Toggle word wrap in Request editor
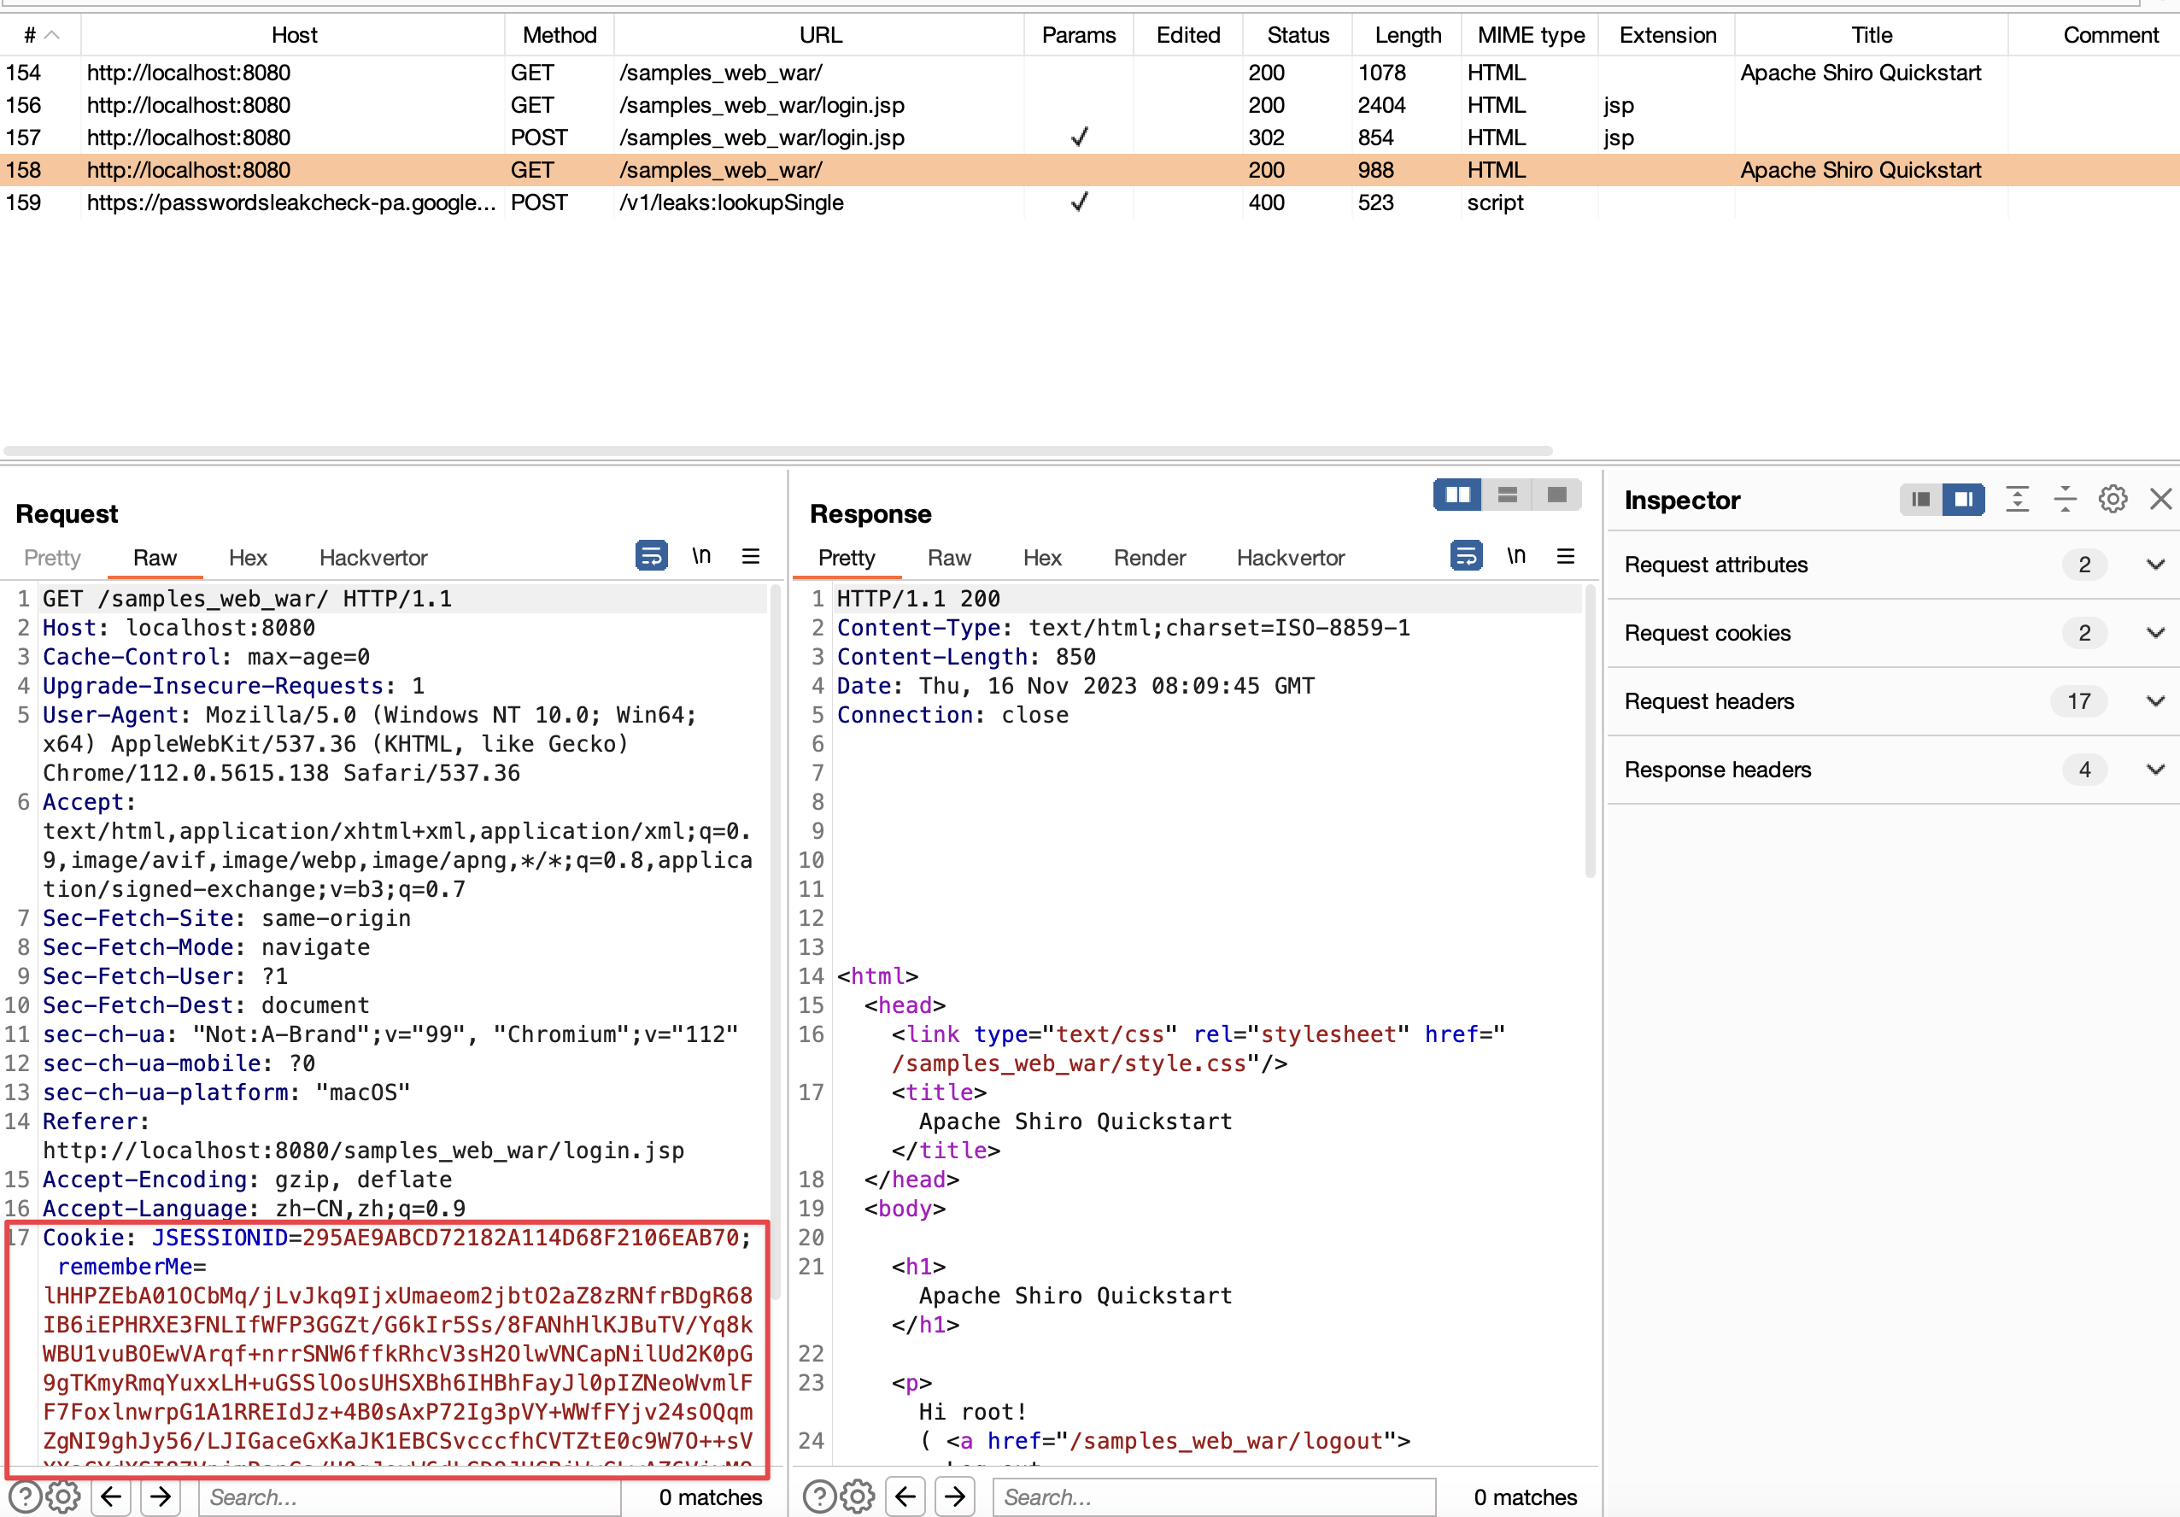Viewport: 2180px width, 1517px height. [651, 555]
